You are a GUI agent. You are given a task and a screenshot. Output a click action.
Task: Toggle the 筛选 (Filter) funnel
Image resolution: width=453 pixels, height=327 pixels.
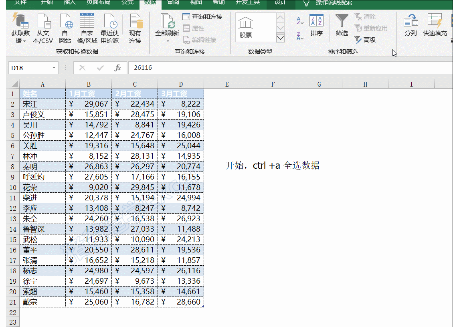[342, 25]
